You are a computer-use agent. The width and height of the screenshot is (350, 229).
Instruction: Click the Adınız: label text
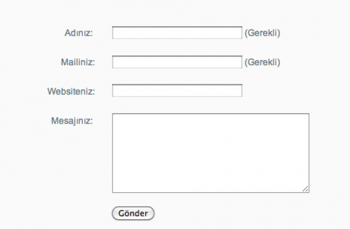pos(79,33)
